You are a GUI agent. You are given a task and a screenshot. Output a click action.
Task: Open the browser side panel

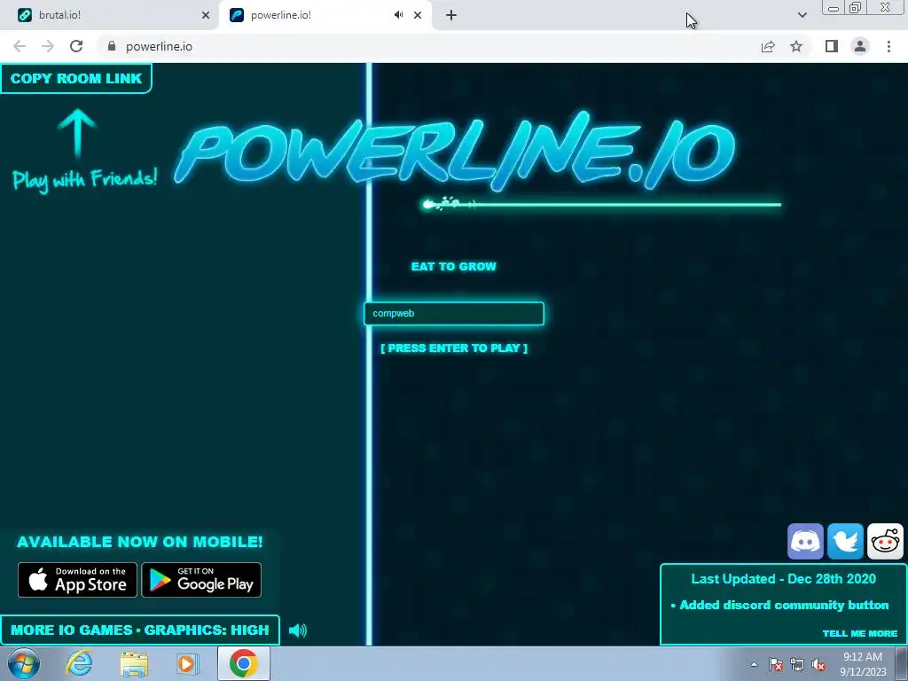point(832,46)
